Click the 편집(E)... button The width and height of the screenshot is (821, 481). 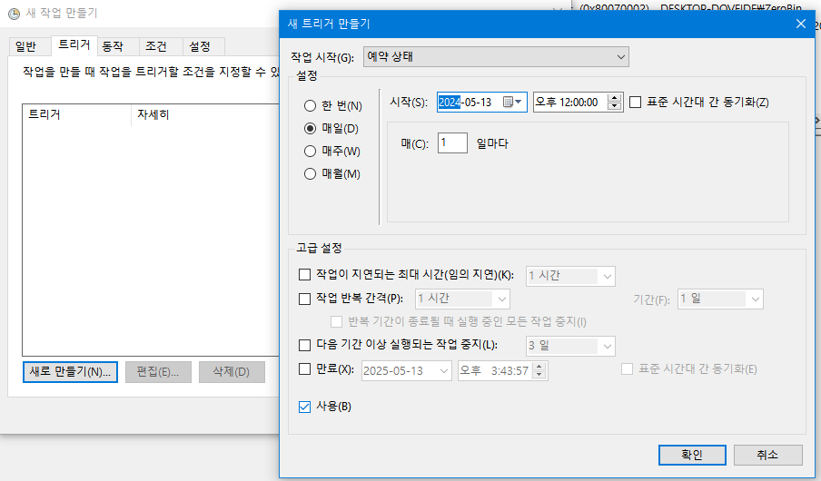(158, 371)
